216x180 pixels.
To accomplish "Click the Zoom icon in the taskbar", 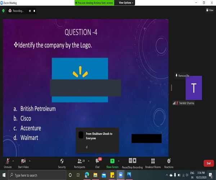I will click(121, 175).
